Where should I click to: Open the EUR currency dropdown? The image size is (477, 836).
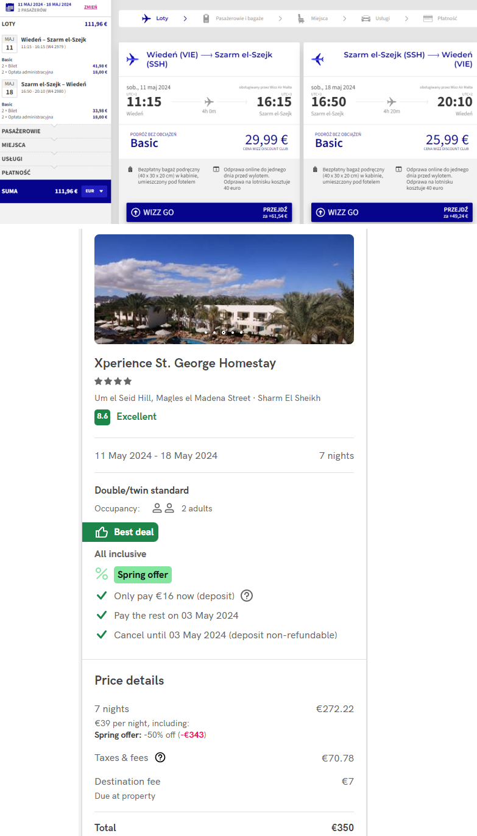94,191
